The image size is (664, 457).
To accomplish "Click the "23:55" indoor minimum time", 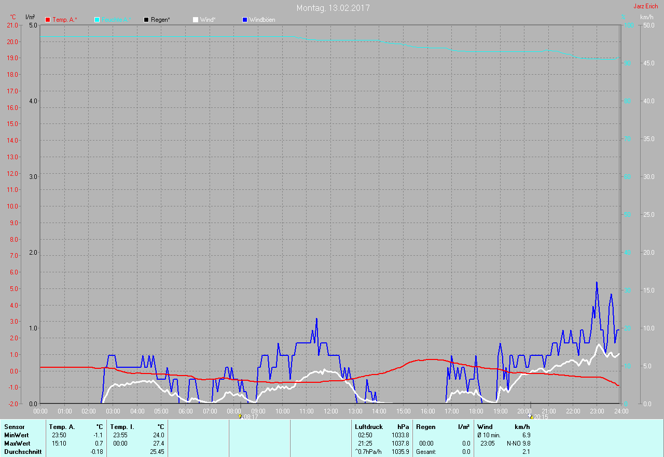I will (120, 435).
